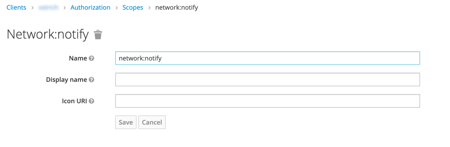Click the Icon URI help icon
The height and width of the screenshot is (147, 450).
point(91,101)
